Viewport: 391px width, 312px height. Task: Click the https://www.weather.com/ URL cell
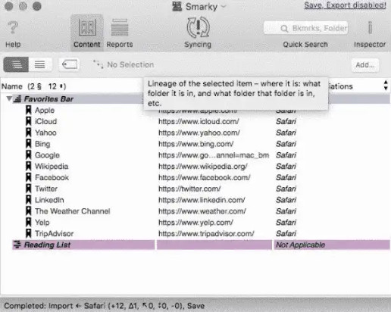202,211
